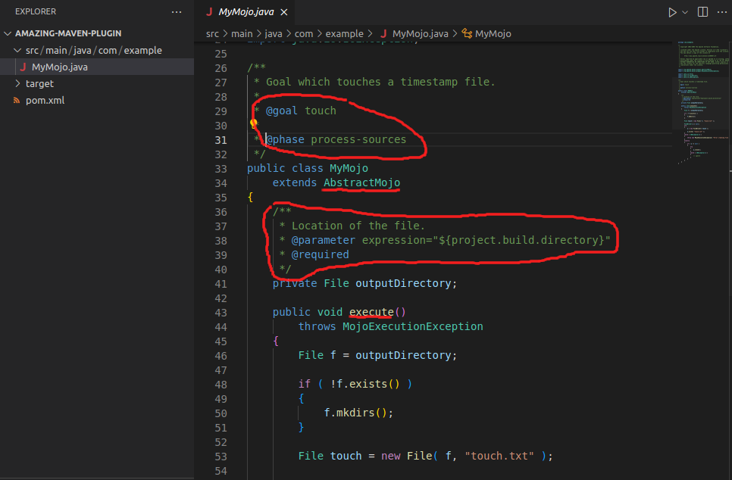Open the run options dropdown chevron

click(684, 11)
